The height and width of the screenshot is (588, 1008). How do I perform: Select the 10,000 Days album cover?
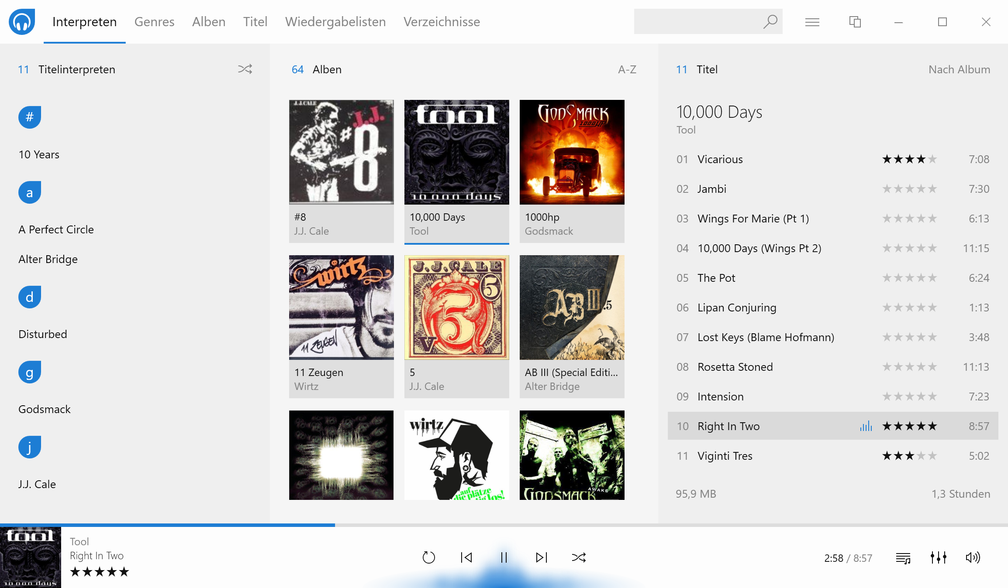[x=457, y=152]
